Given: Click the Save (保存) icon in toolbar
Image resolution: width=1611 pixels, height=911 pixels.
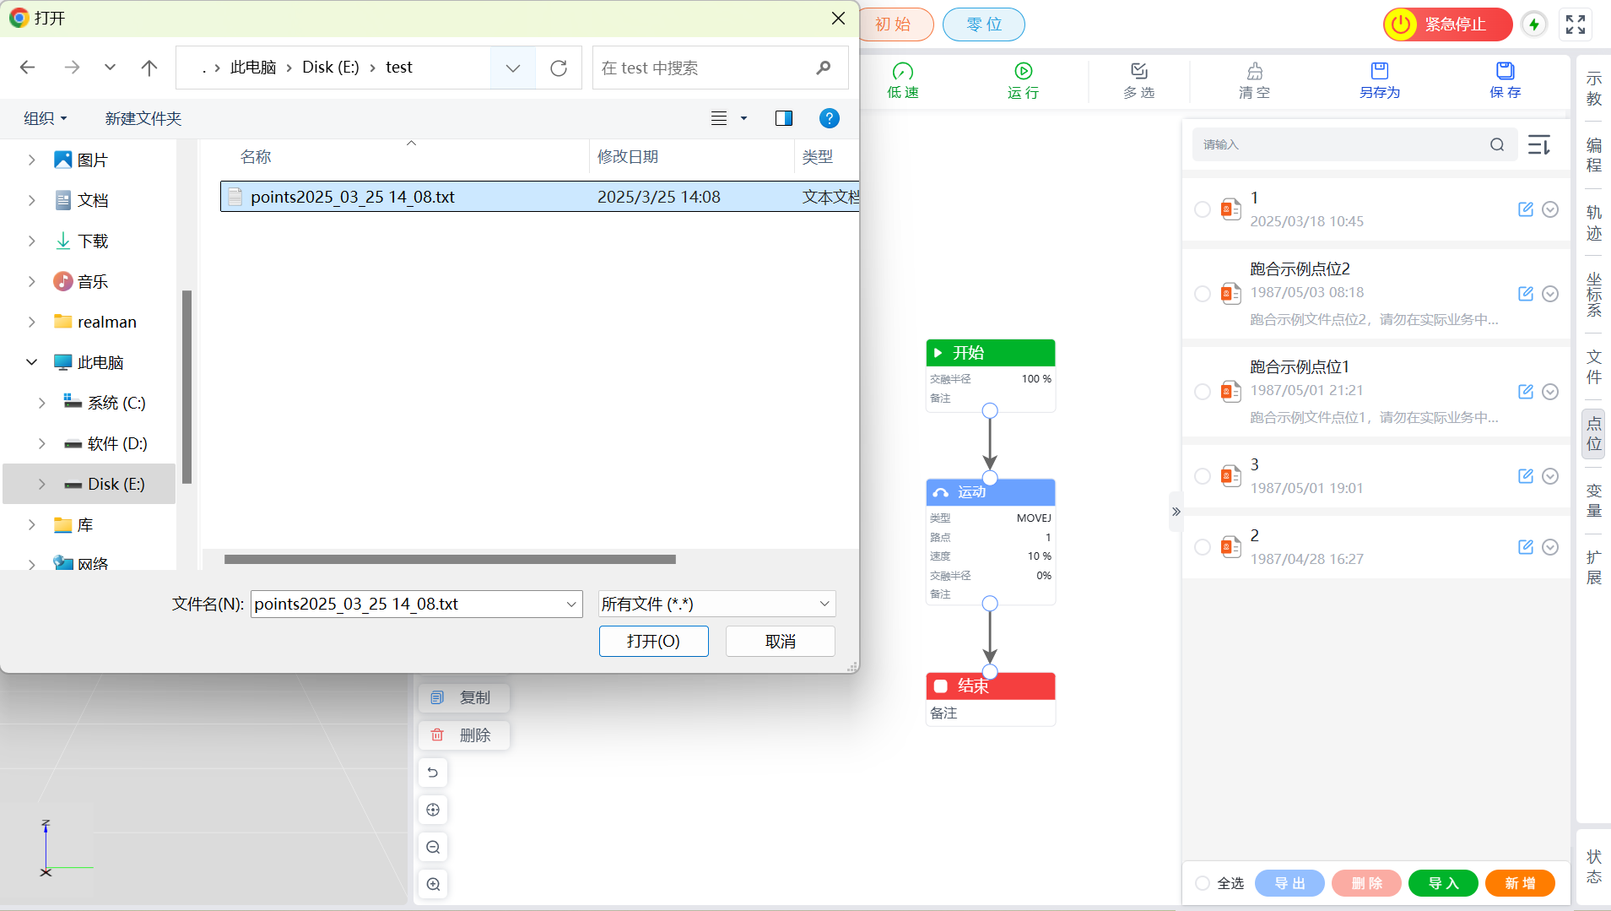Looking at the screenshot, I should [x=1505, y=72].
